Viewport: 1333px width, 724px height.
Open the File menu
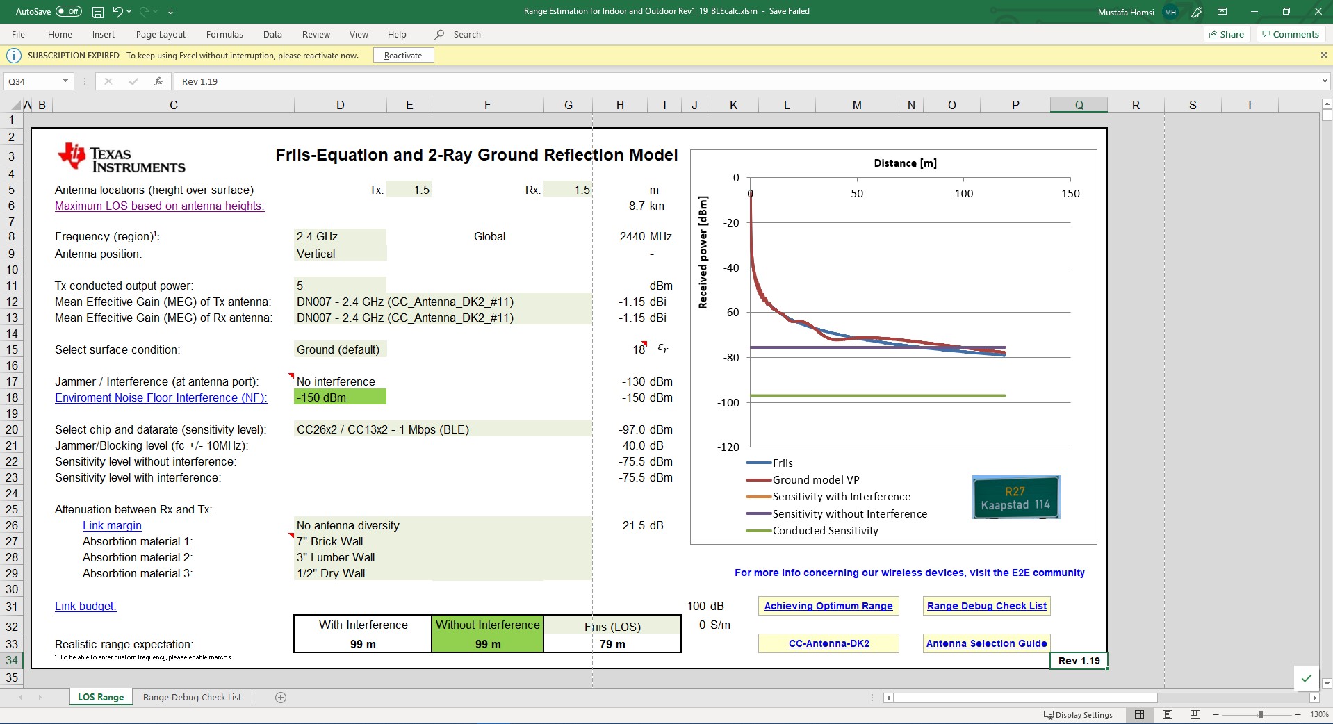click(x=18, y=34)
